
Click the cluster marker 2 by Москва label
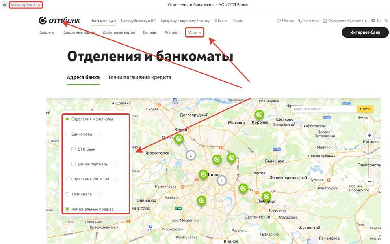[222, 180]
